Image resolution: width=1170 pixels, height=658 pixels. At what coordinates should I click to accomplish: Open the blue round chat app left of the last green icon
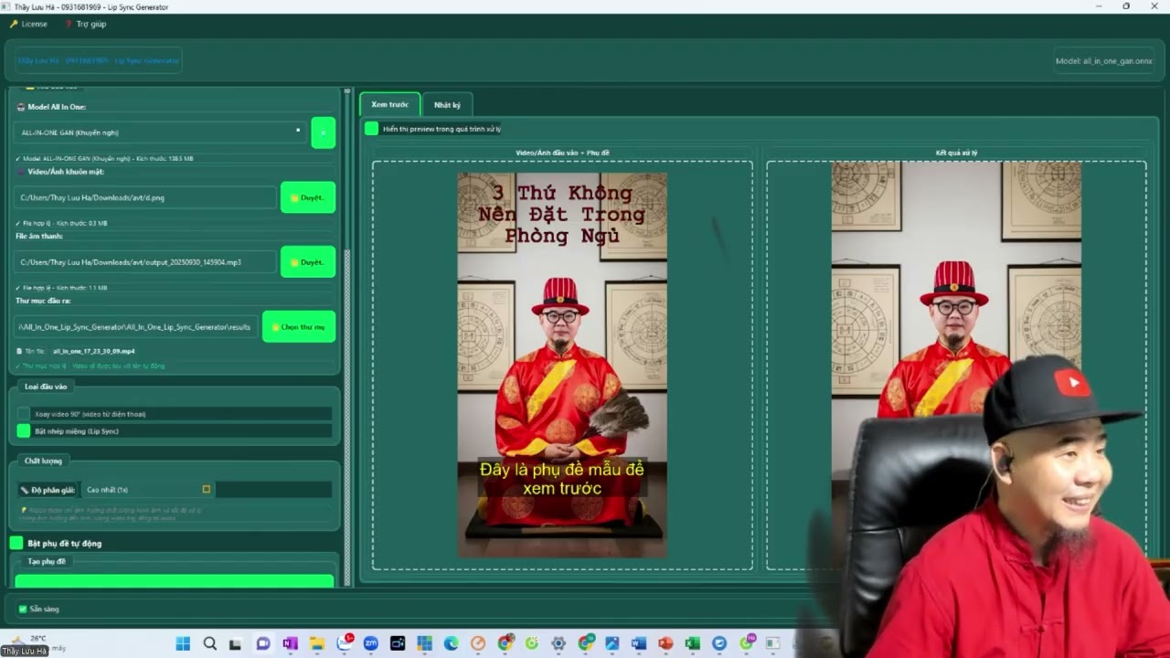(719, 643)
